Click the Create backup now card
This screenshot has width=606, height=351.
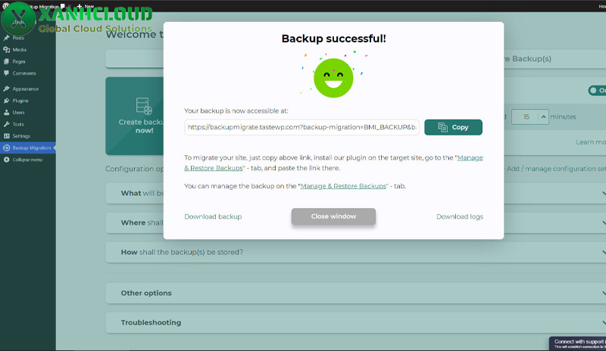tap(135, 116)
